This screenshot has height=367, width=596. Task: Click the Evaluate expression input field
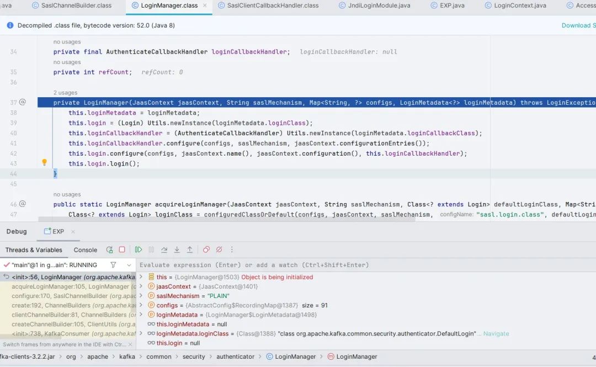click(366, 265)
